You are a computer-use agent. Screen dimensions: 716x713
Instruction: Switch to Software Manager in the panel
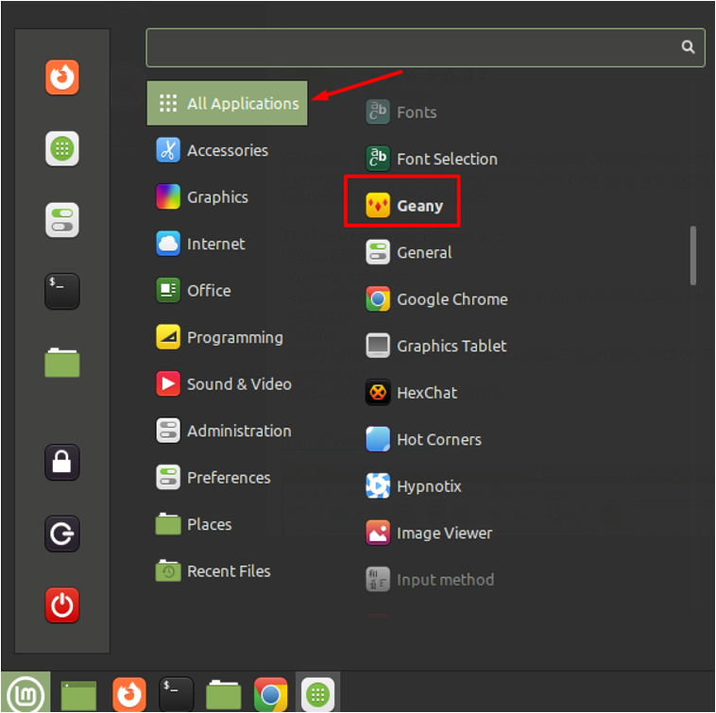click(x=317, y=694)
